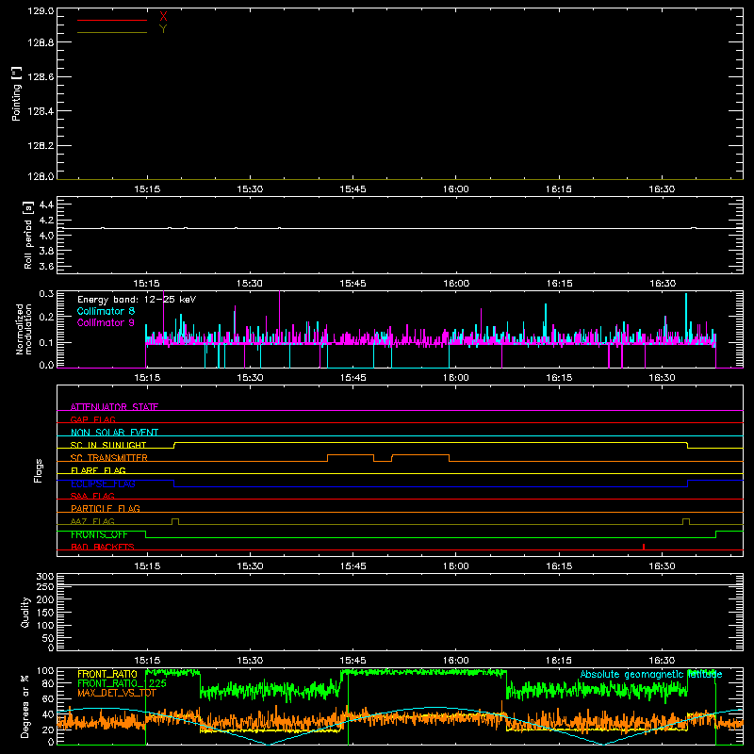Click the green FRONTS_OFF label
Image resolution: width=754 pixels, height=754 pixels.
tap(99, 534)
